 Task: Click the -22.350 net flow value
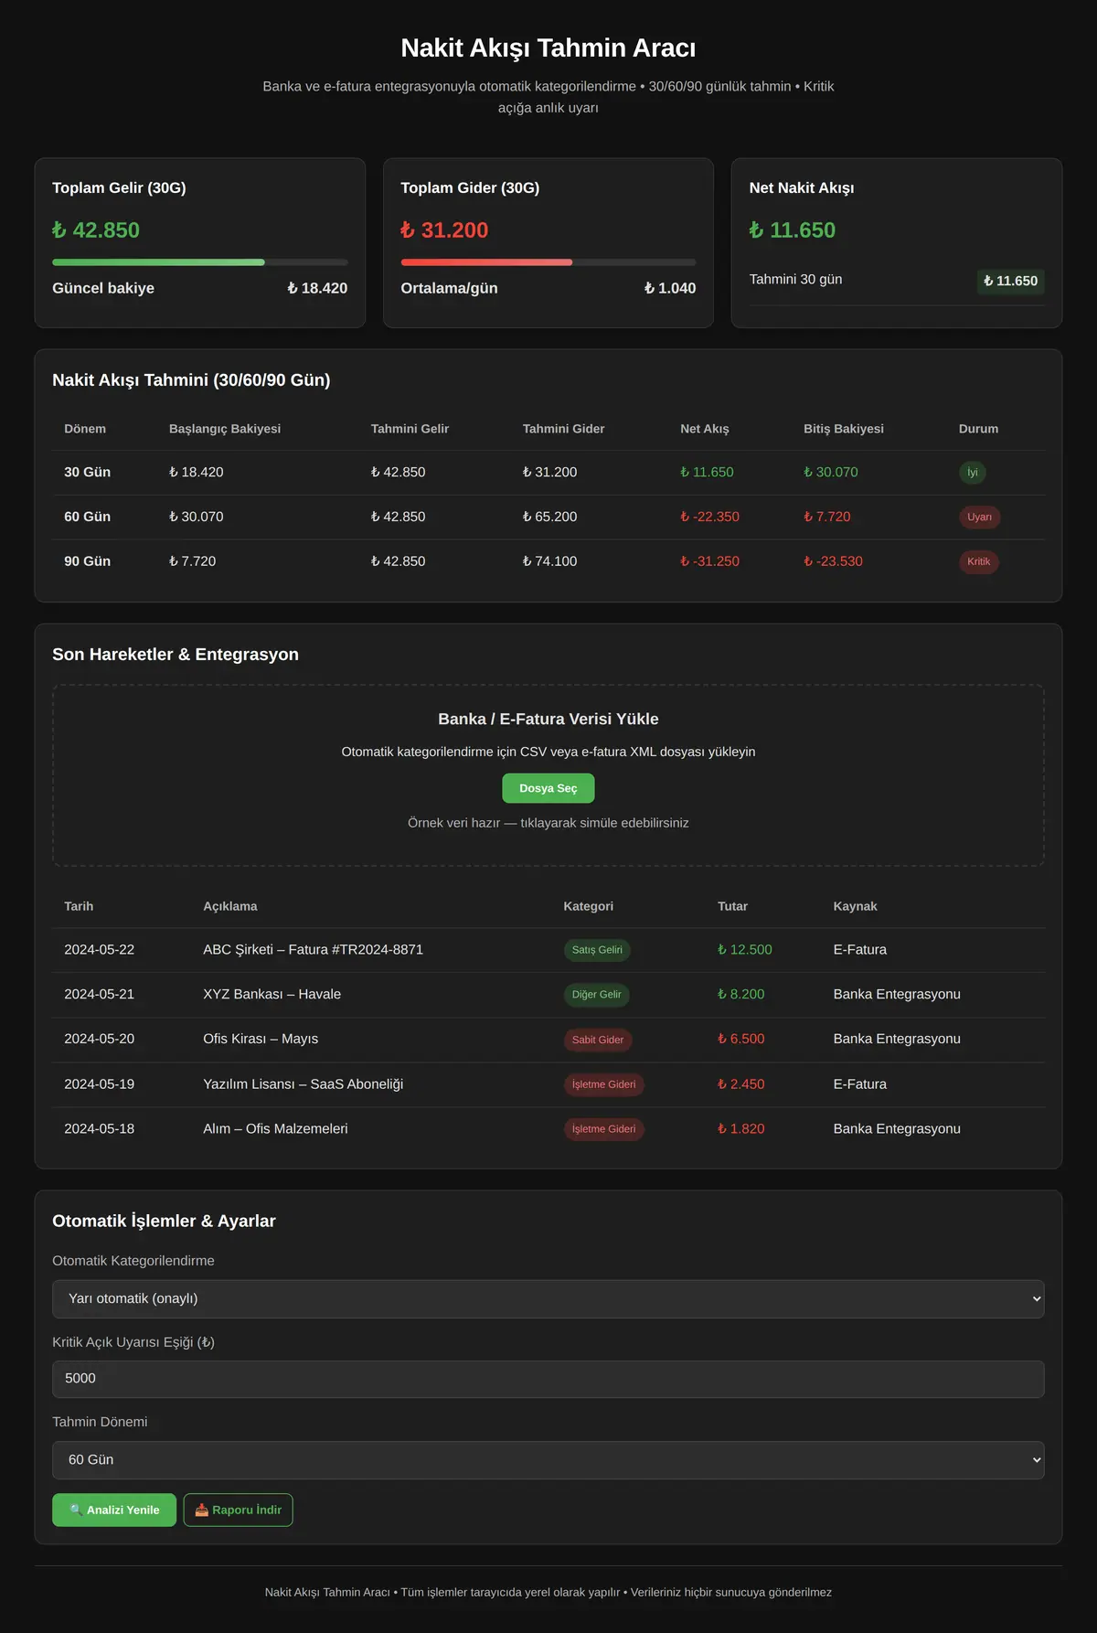(709, 517)
